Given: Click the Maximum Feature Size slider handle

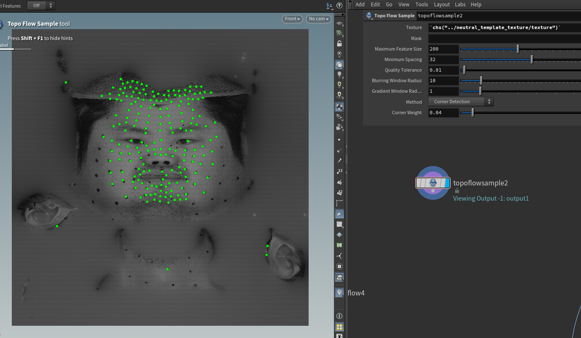Looking at the screenshot, I should [518, 49].
